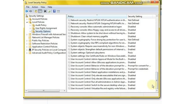The image size is (185, 104).
Task: Collapse the Local Policies tree node
Action: pos(27,22)
